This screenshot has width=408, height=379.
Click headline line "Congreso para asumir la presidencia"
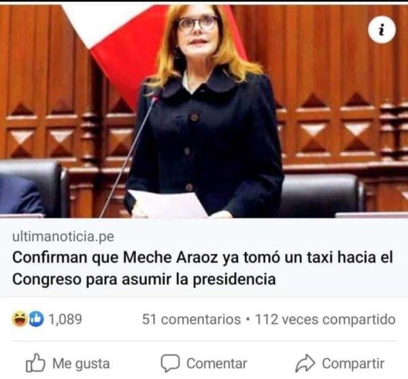(144, 279)
